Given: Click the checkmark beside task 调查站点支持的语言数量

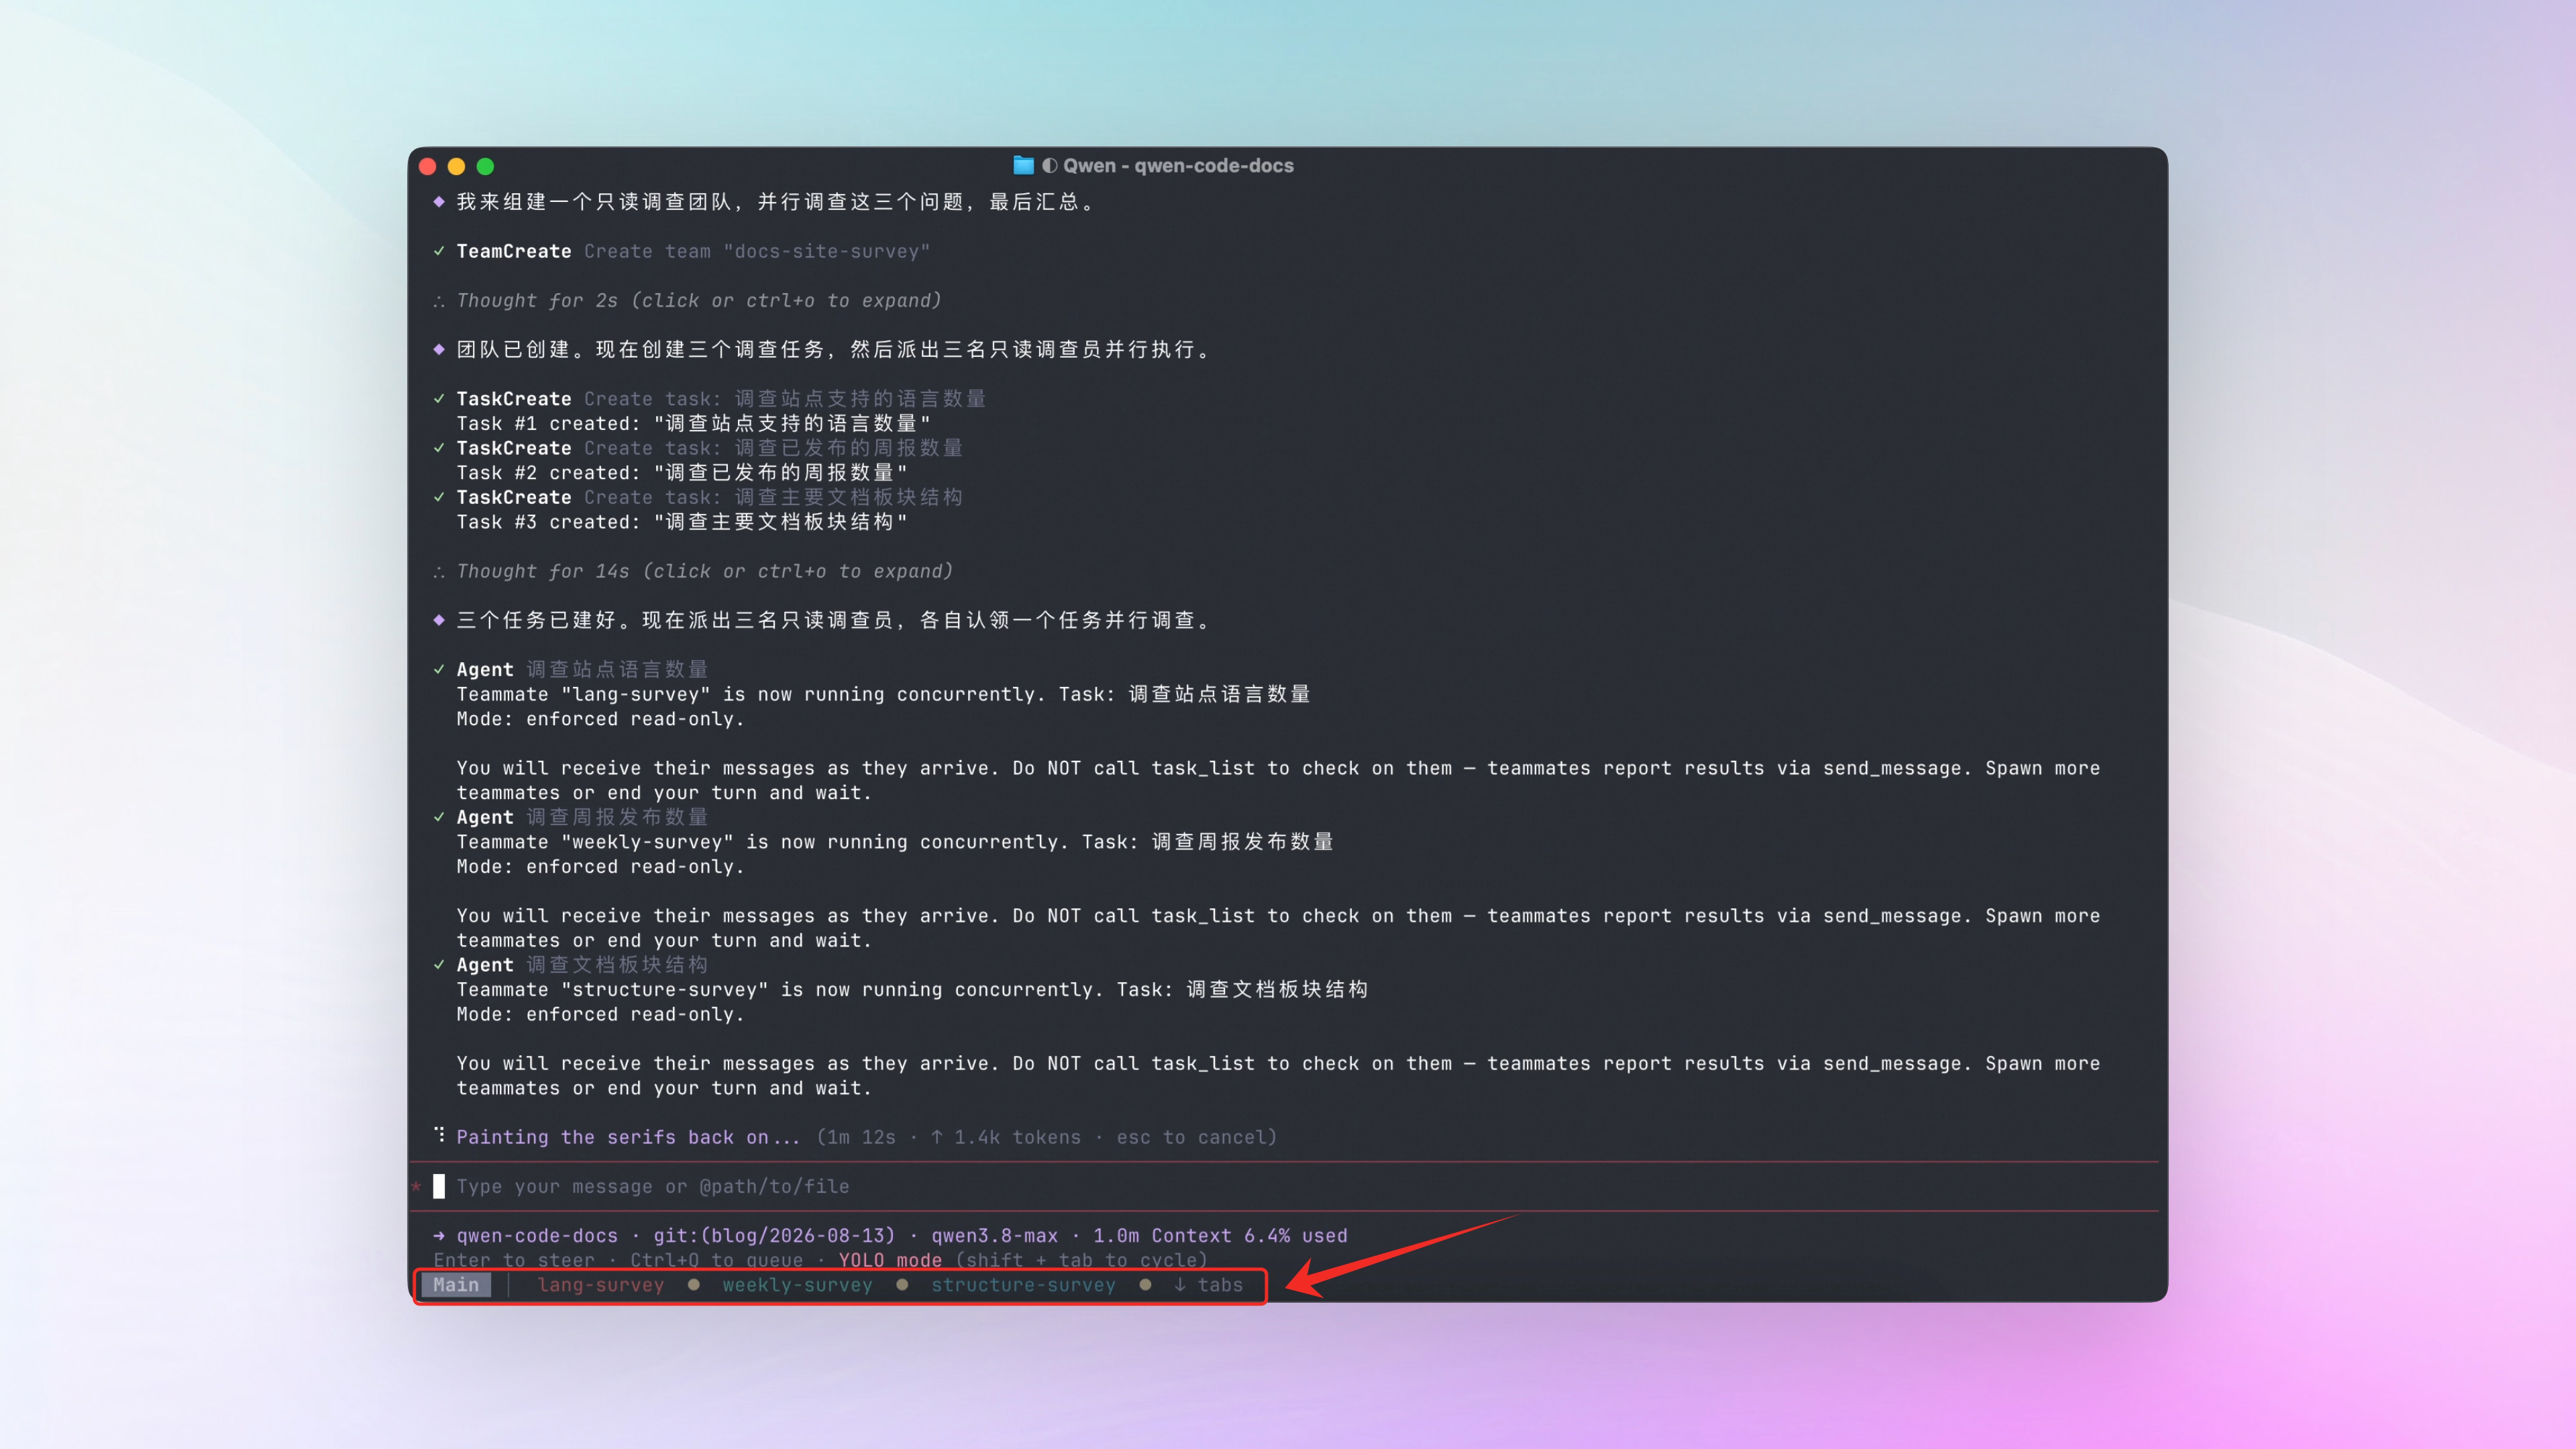Looking at the screenshot, I should click(439, 399).
